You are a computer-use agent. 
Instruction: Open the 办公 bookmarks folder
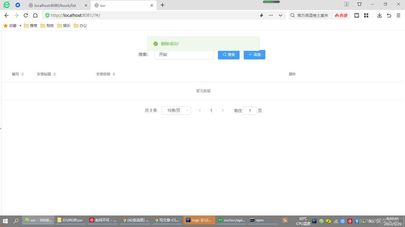(80, 26)
